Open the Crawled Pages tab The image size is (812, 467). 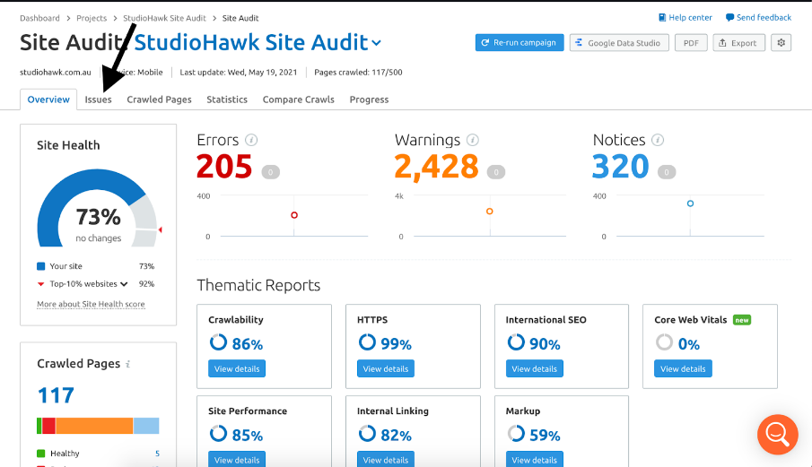(x=159, y=99)
